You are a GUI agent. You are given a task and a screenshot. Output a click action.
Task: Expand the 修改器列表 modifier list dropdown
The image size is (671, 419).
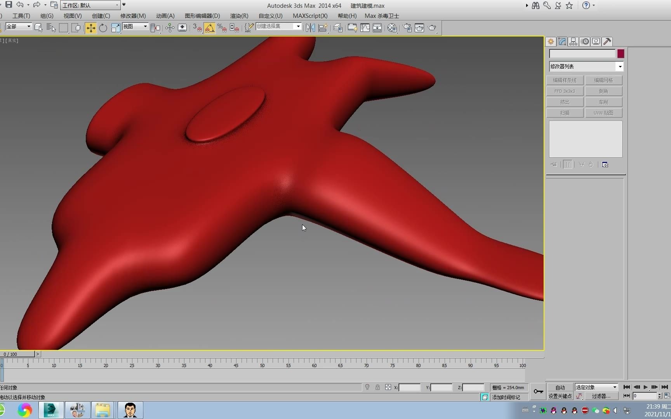point(620,67)
